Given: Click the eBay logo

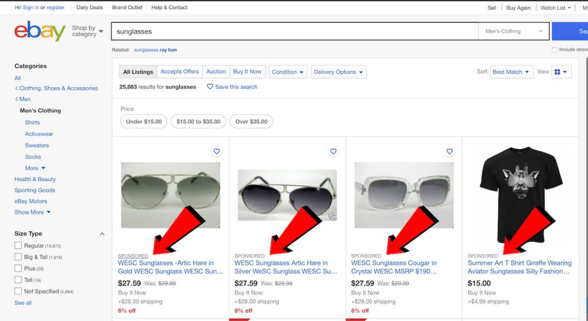Looking at the screenshot, I should pyautogui.click(x=40, y=31).
